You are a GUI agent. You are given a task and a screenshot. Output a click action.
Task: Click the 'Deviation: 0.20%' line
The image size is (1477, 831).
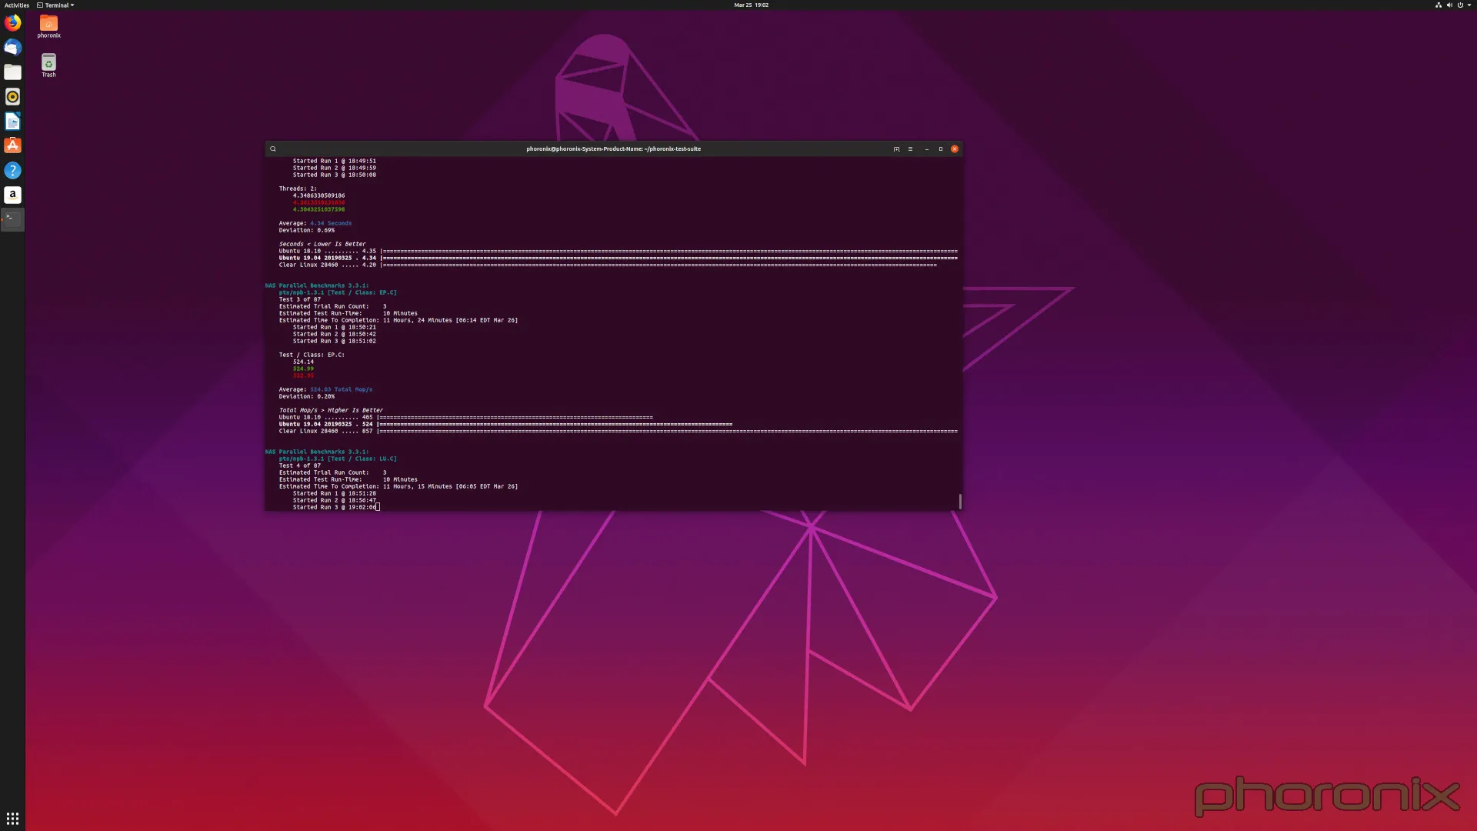pos(306,396)
